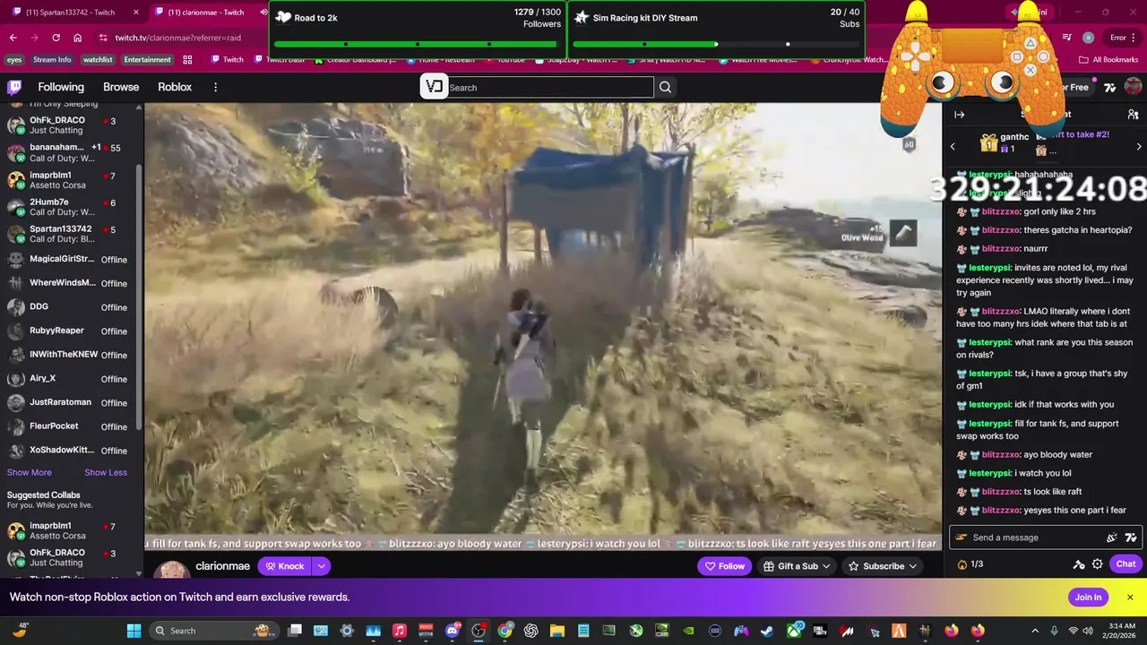Collapse followed channels with Show Less
The width and height of the screenshot is (1147, 645).
click(106, 473)
